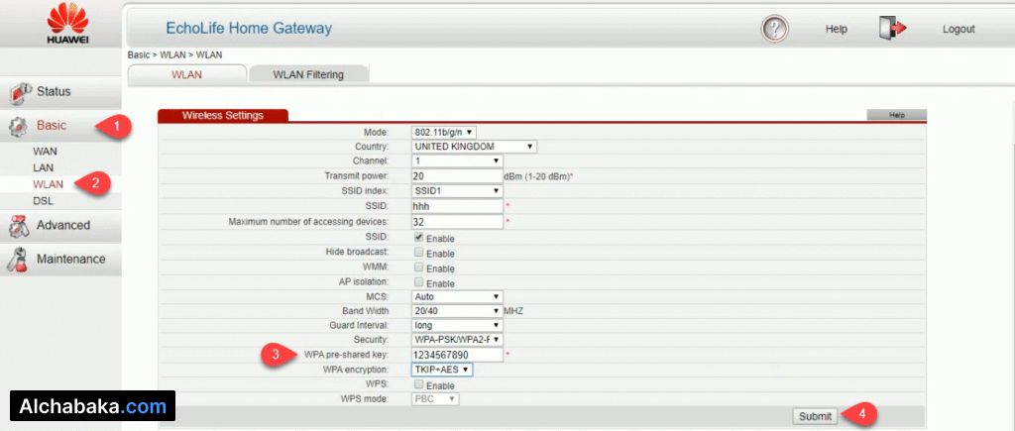Enable the Hide broadcast checkbox
Image resolution: width=1015 pixels, height=431 pixels.
[x=419, y=253]
